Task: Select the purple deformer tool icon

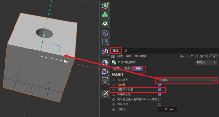Action: [x=105, y=33]
